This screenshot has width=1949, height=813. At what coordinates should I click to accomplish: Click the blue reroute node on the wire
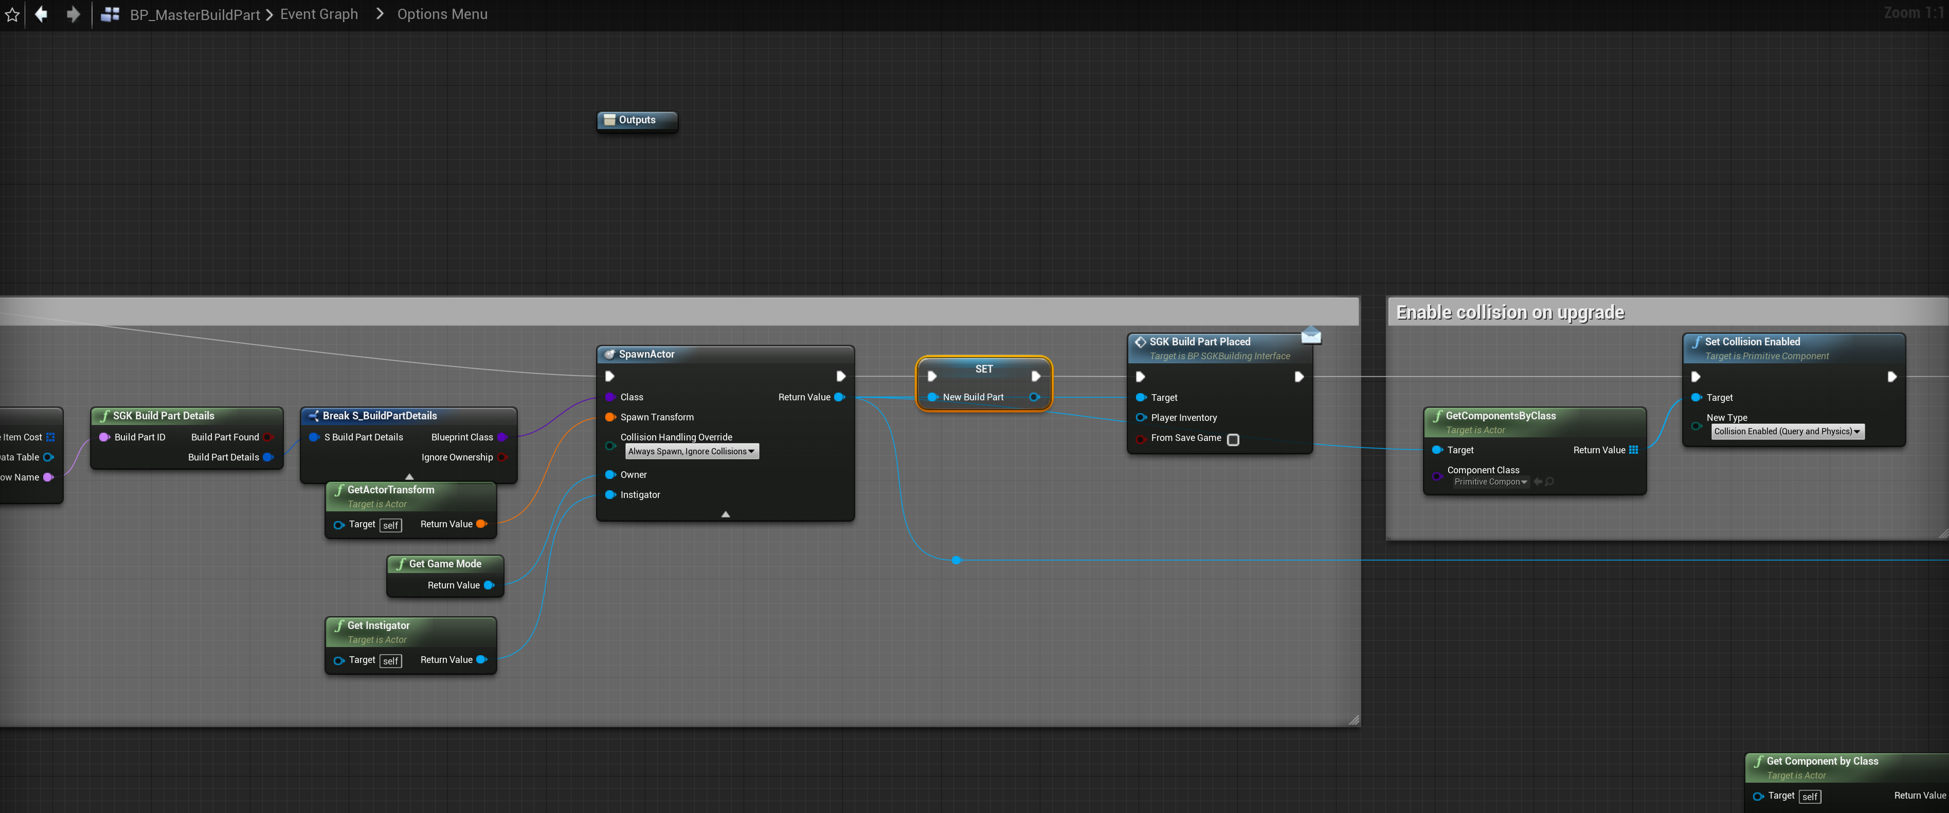pos(957,560)
